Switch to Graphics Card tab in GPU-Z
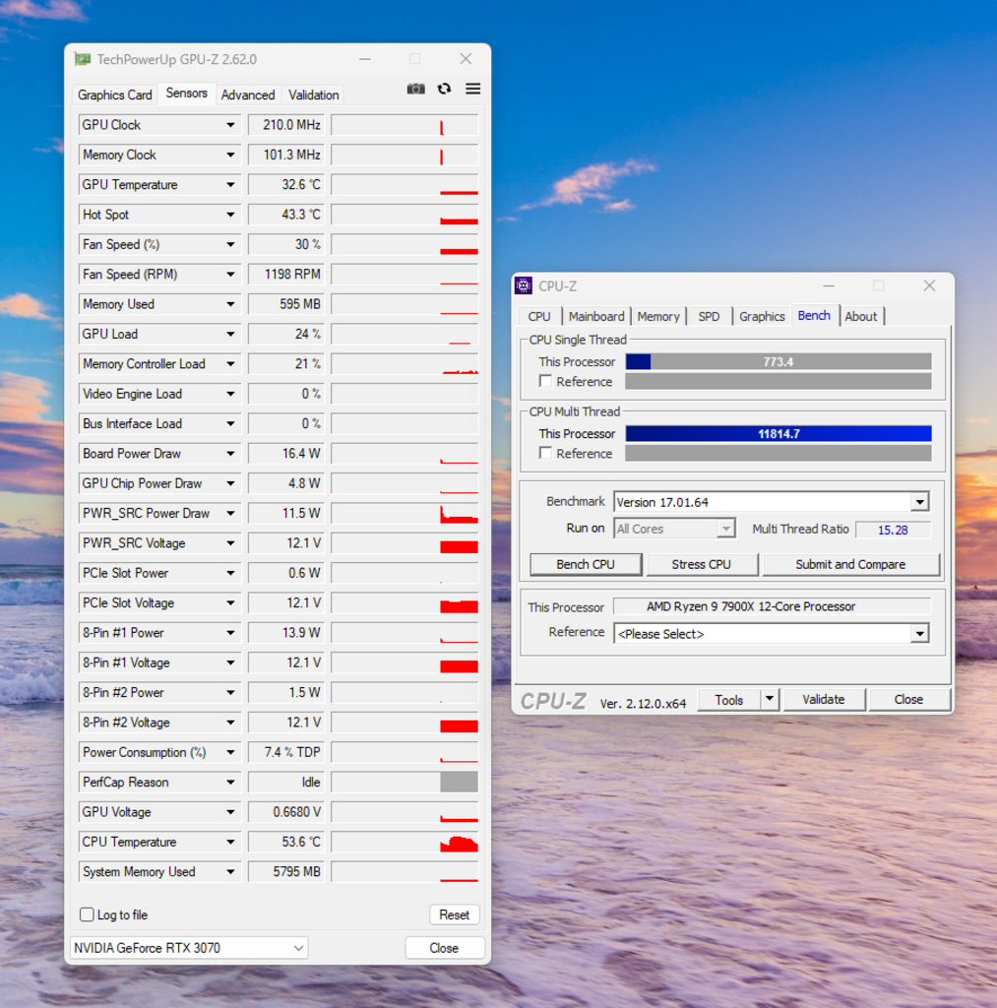This screenshot has width=997, height=1008. (115, 94)
